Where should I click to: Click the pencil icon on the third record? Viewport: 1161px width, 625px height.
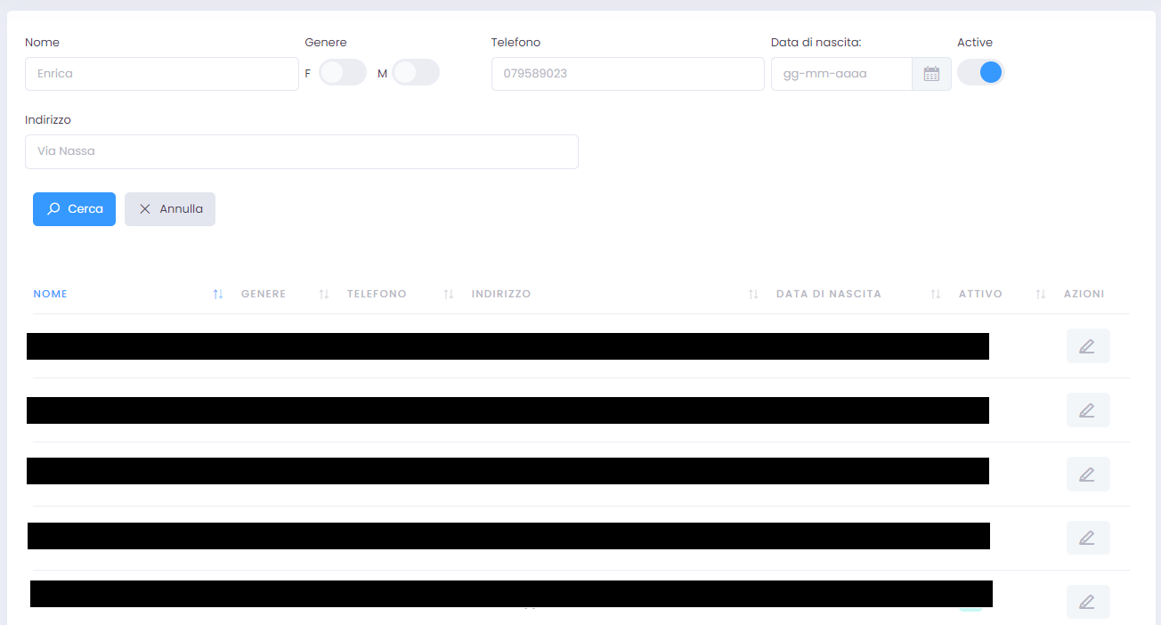pyautogui.click(x=1088, y=474)
